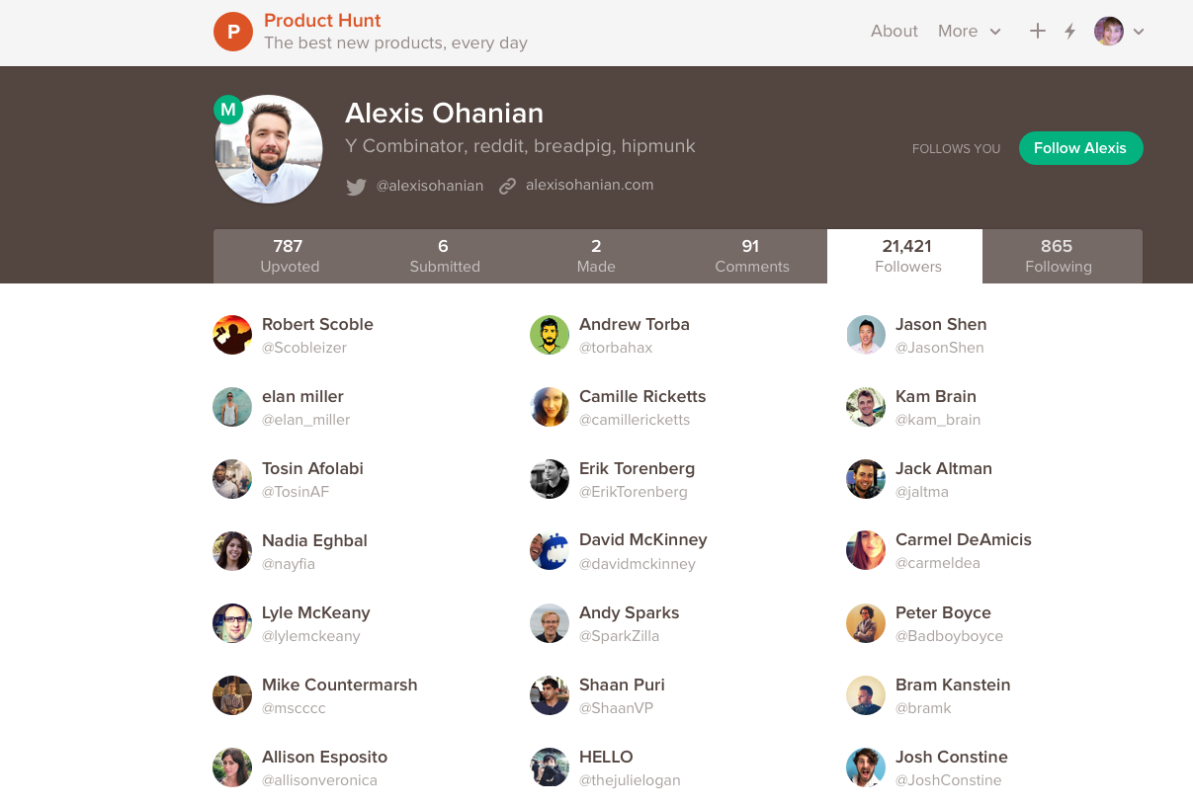Click the handle @torbahax
Screen dimensions: 1193x805
click(x=616, y=348)
